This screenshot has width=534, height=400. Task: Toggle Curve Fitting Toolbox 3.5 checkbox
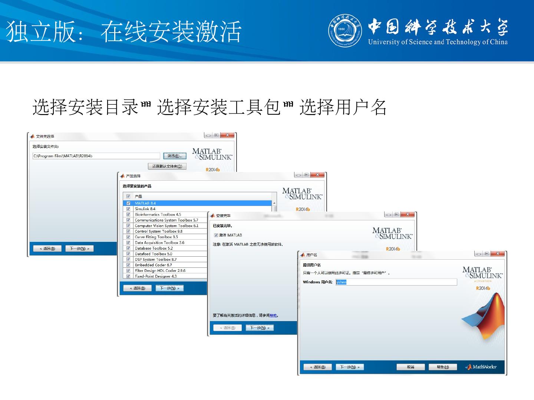tap(128, 237)
